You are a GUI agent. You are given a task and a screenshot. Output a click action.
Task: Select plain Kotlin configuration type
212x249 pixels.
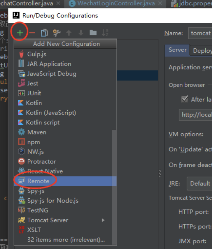(x=65, y=103)
